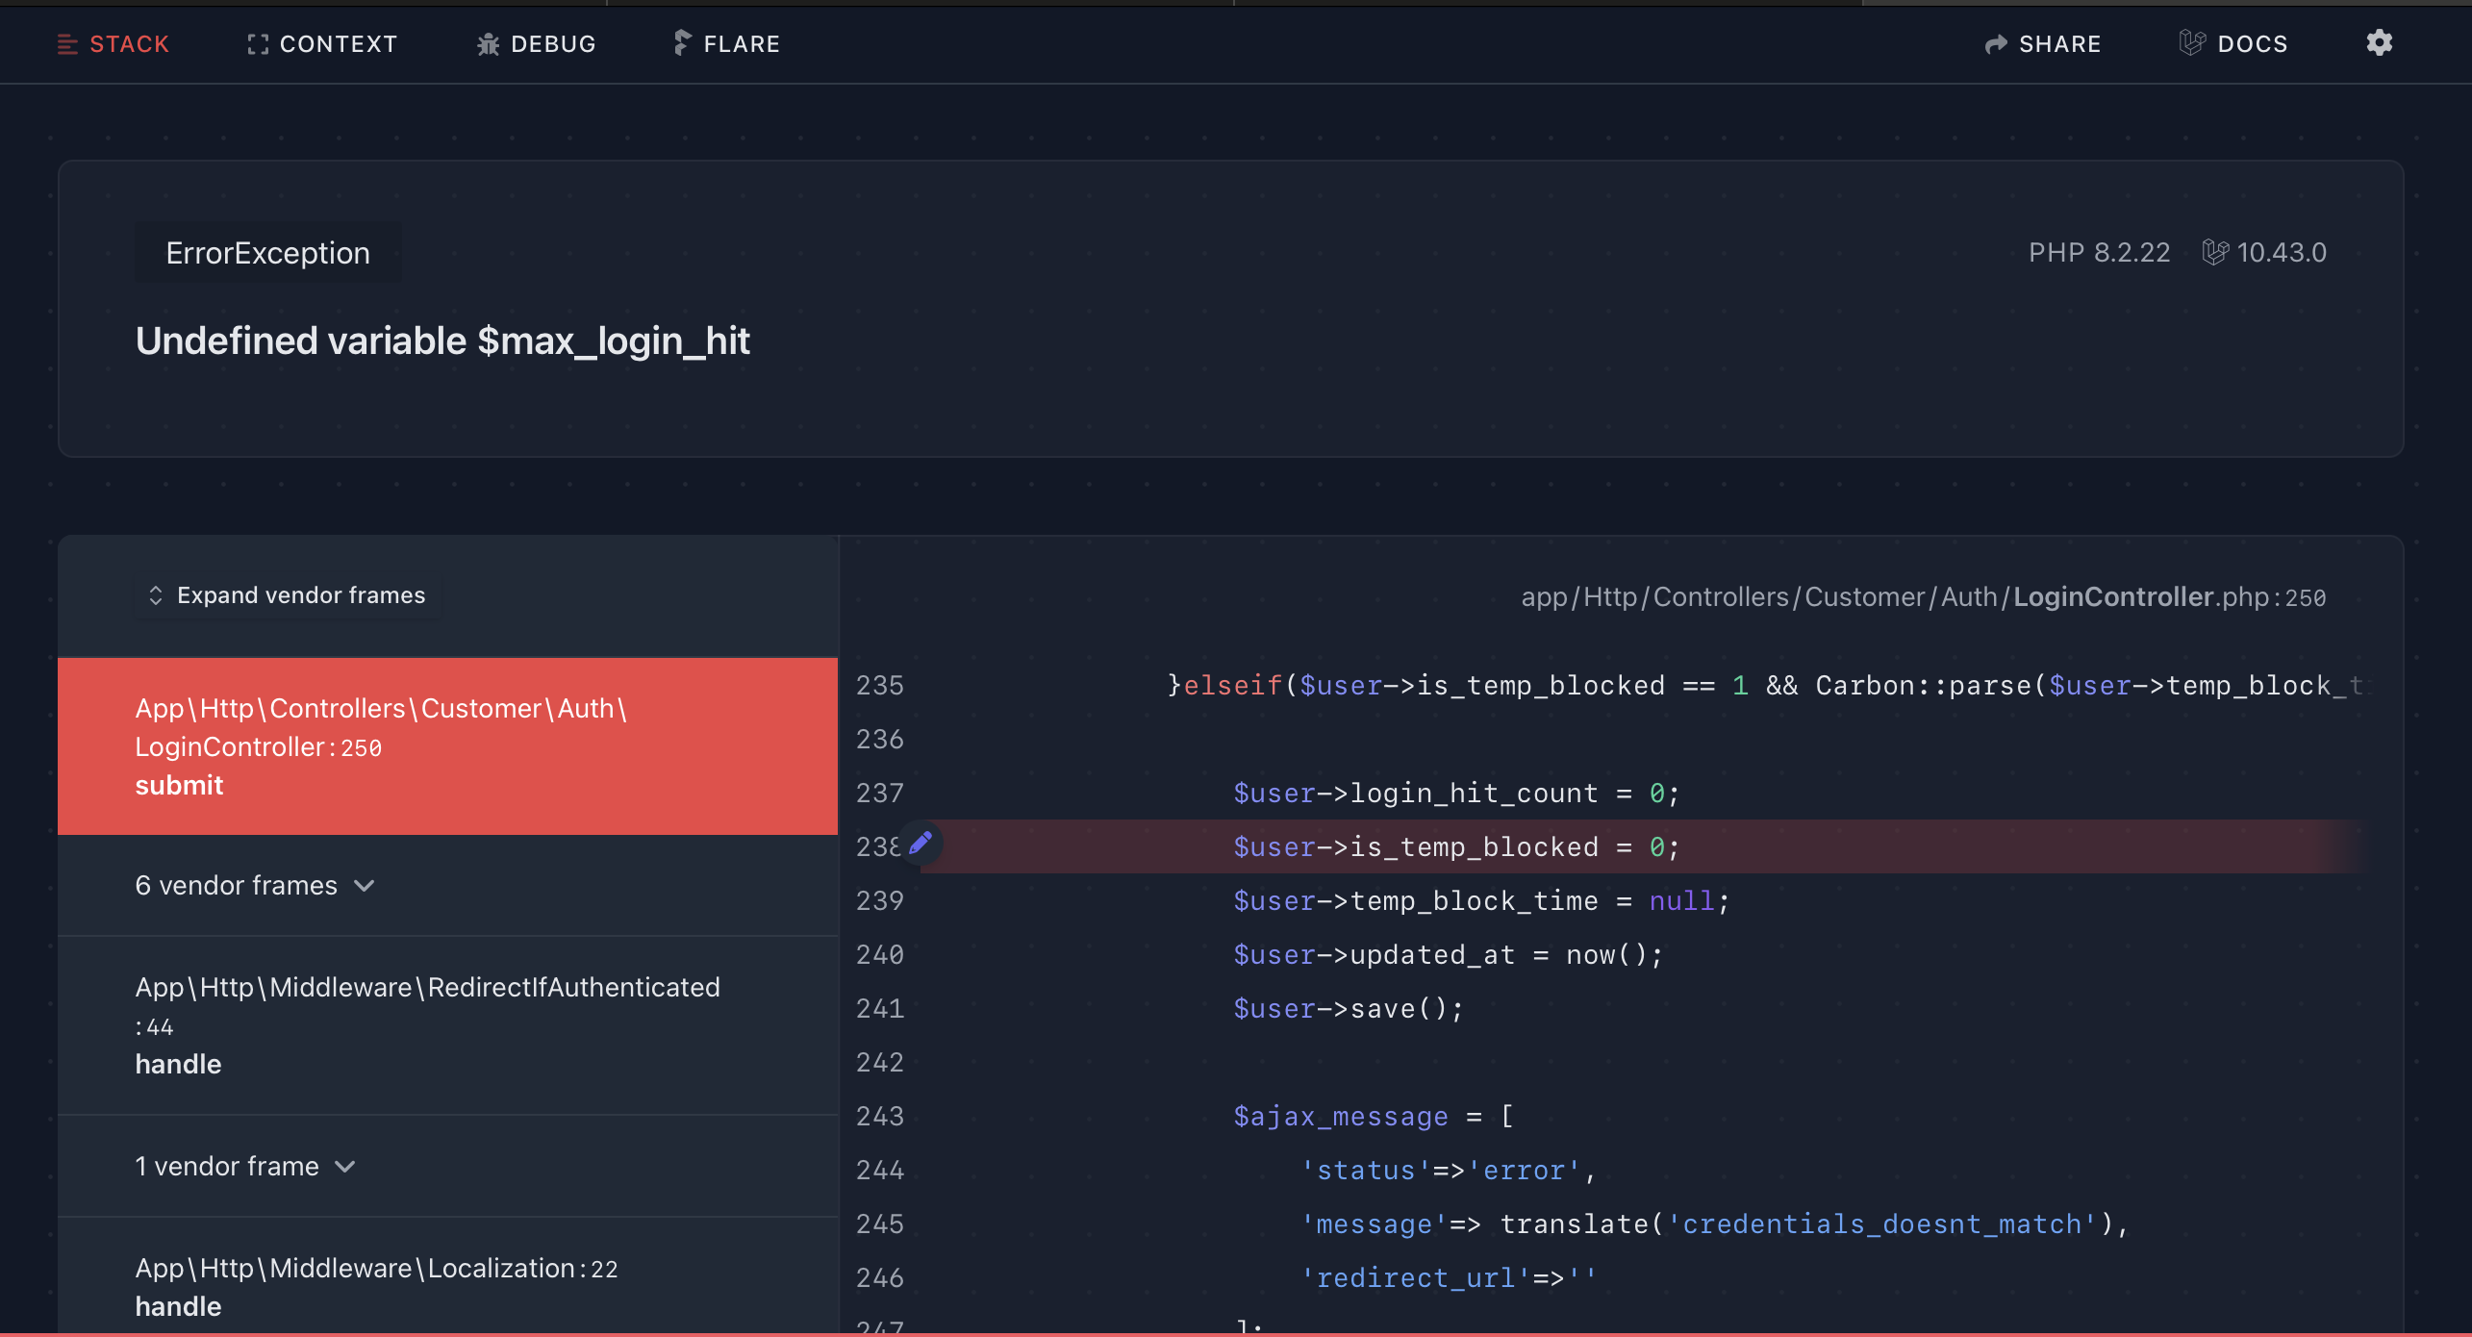Click line number 235 in code view

(x=880, y=685)
